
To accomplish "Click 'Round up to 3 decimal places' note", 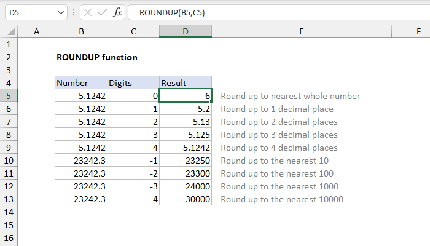I will click(x=279, y=135).
